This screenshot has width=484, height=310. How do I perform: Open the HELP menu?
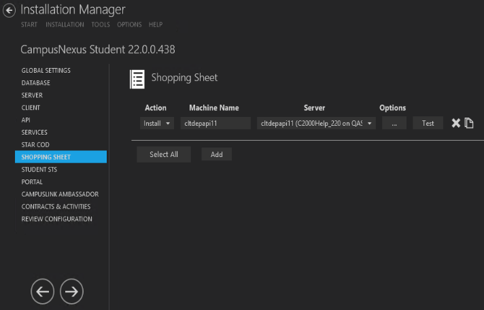pos(156,24)
